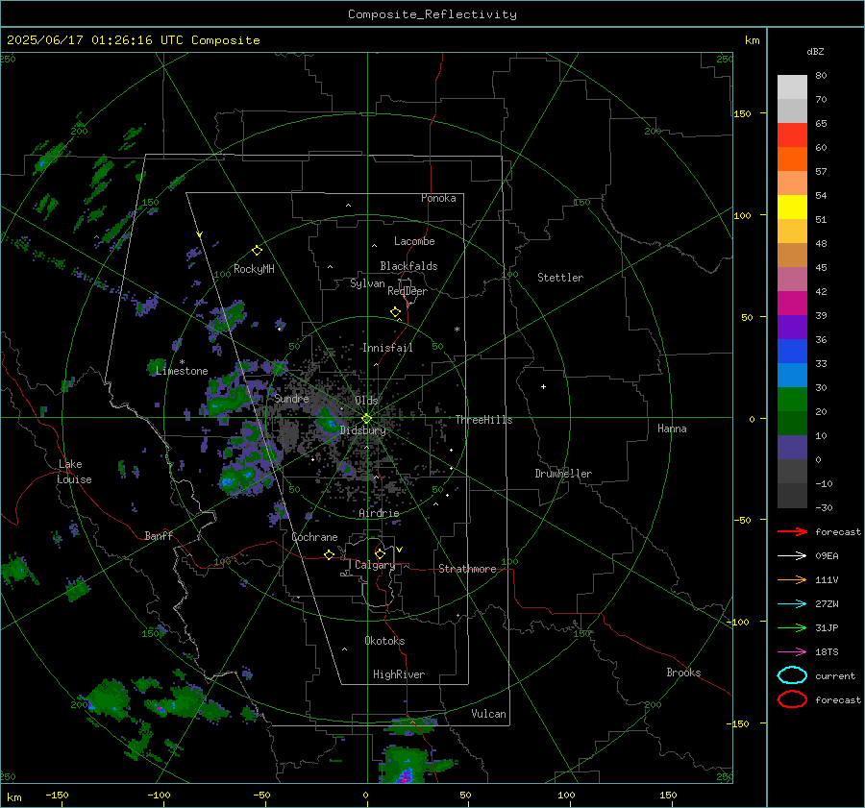
Task: Click the bright green 20-30 dBZ color swatch
Action: (x=792, y=400)
